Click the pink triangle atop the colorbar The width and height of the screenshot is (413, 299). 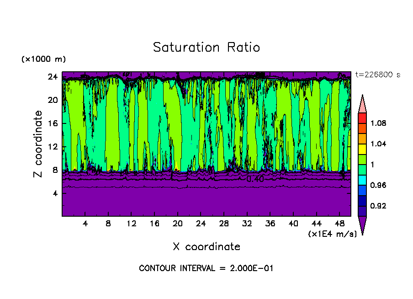point(362,104)
